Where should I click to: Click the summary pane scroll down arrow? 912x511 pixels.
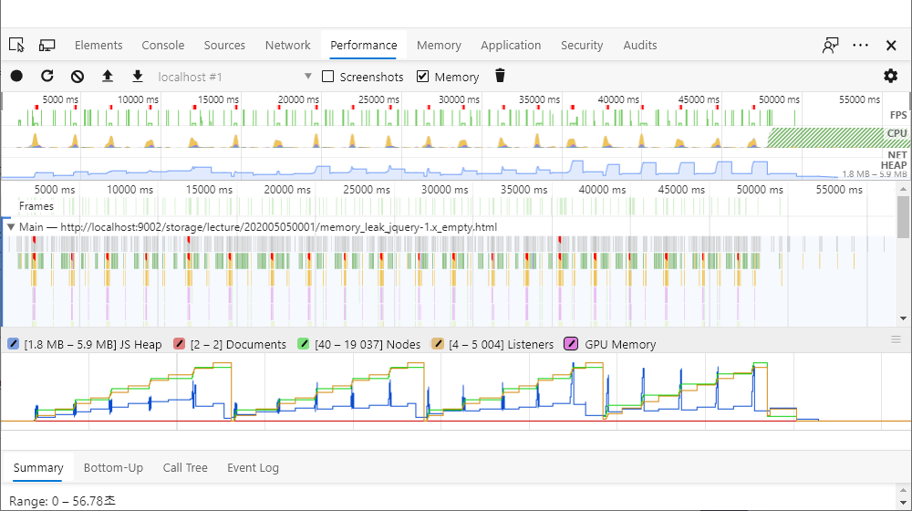point(903,503)
